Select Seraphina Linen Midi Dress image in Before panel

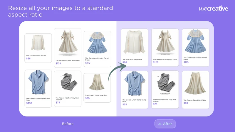pyautogui.click(x=68, y=43)
